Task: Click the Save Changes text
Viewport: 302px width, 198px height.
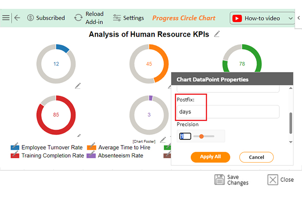Action: 238,180
